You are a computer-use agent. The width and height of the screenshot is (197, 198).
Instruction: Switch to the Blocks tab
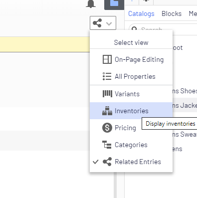tap(172, 13)
